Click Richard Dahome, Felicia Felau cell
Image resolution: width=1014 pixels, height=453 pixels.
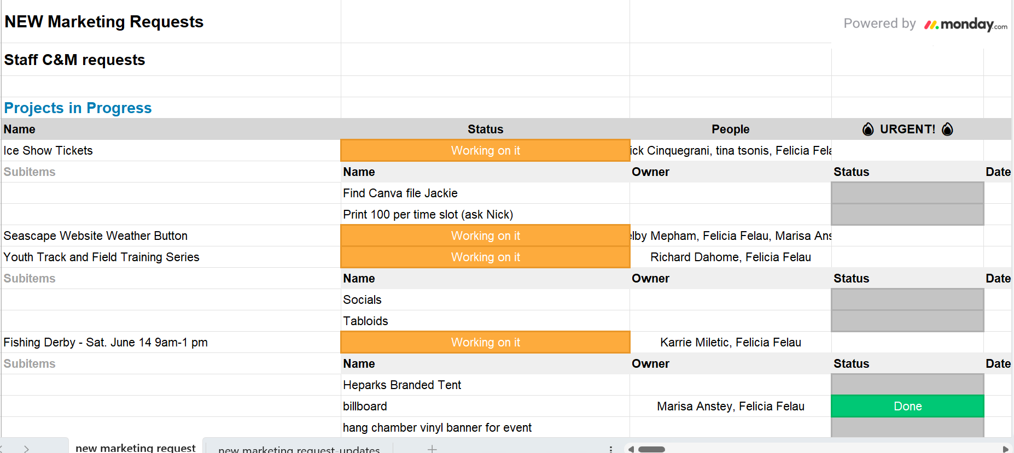pyautogui.click(x=730, y=257)
